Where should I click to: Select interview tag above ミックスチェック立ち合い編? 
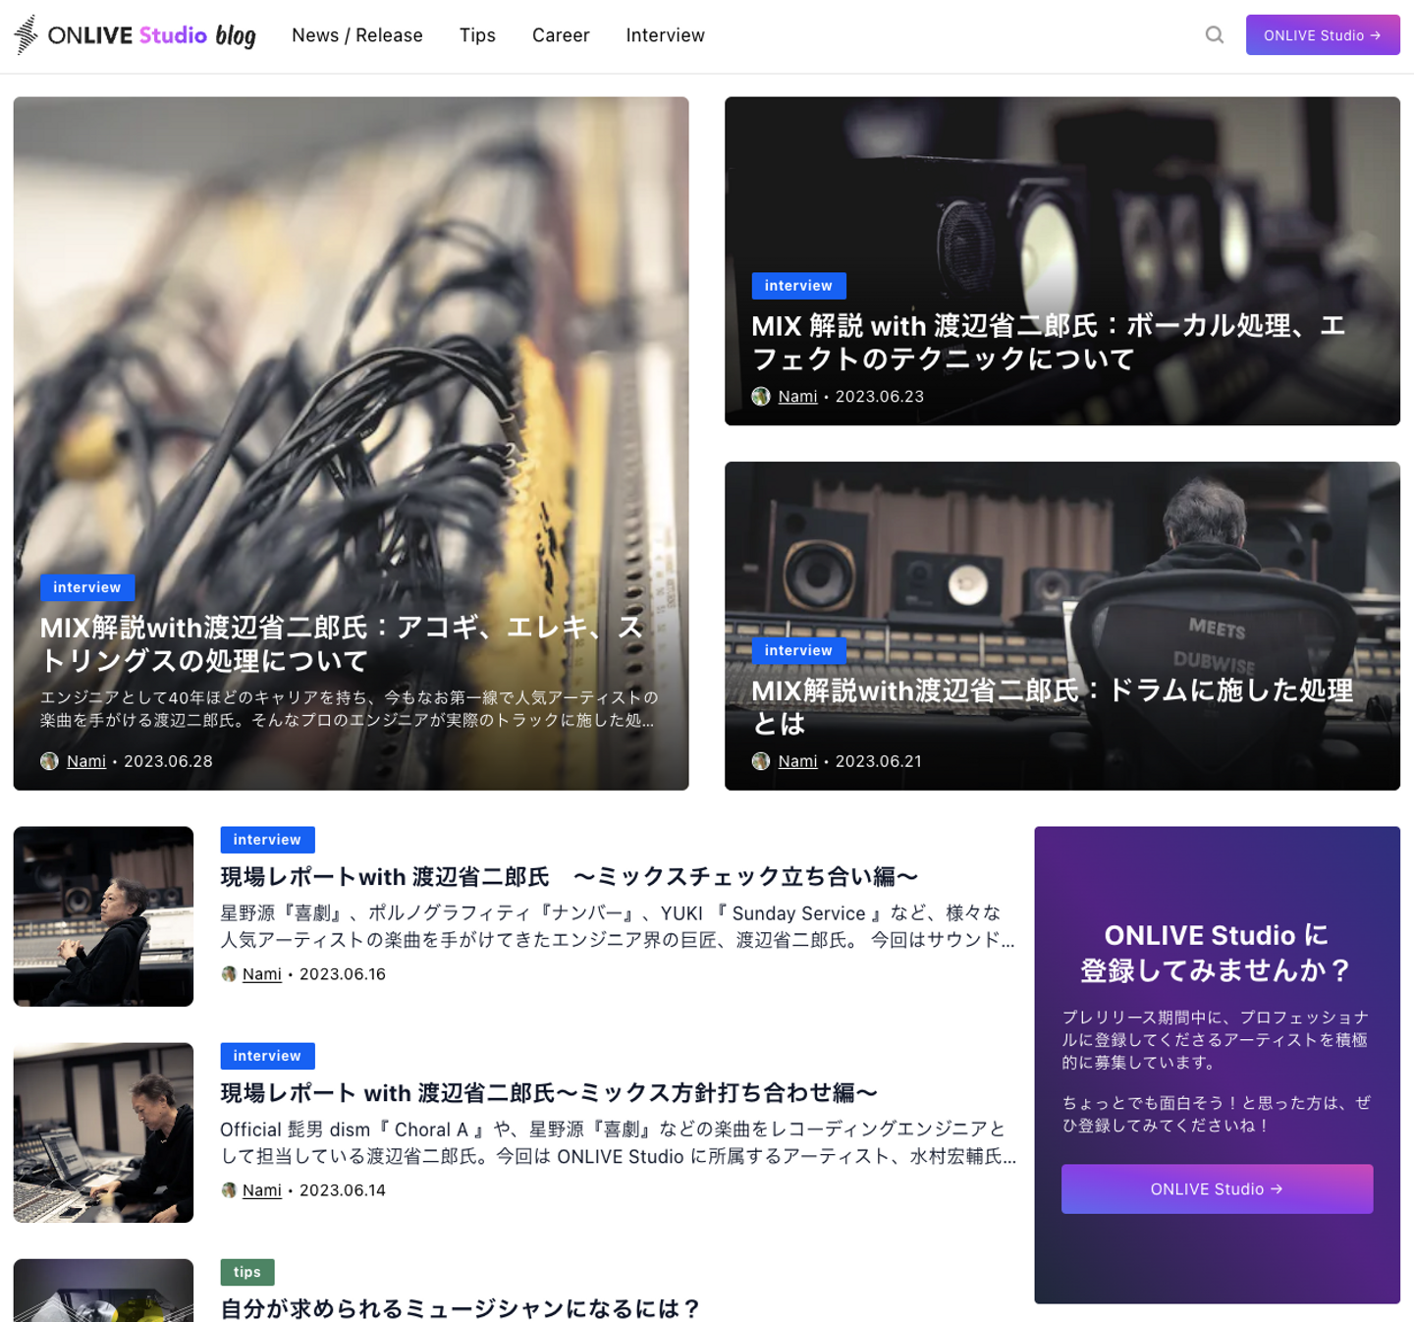[267, 840]
